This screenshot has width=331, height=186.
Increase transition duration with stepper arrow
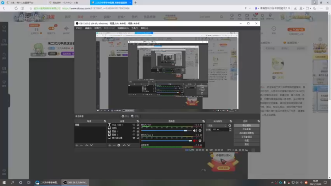coord(230,129)
